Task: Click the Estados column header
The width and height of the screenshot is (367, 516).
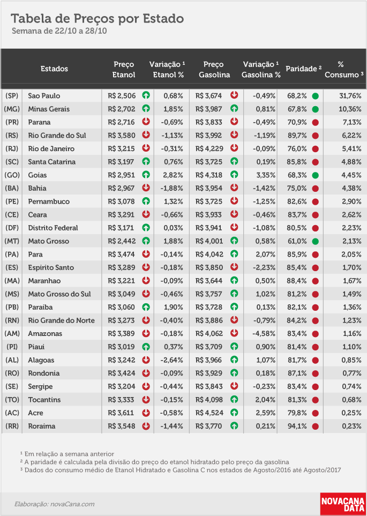Action: tap(54, 69)
